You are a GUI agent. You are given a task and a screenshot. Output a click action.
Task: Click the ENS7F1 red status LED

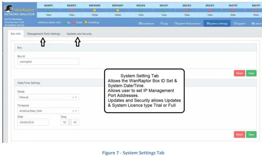click(x=256, y=10)
